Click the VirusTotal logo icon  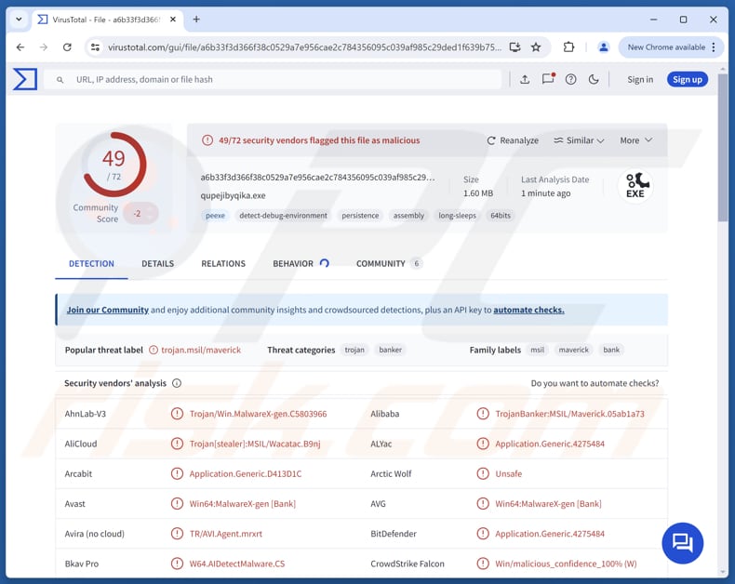[25, 80]
